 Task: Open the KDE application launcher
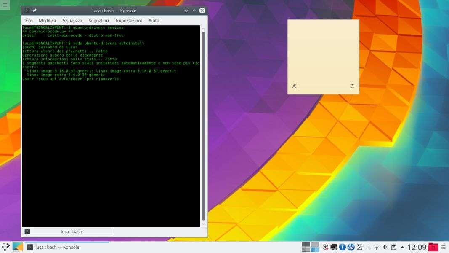(x=5, y=247)
